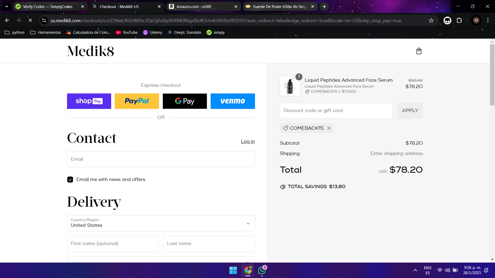Pay with Venmo express checkout
Image resolution: width=495 pixels, height=278 pixels.
233,101
